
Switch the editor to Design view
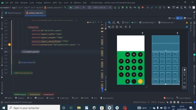[x=188, y=18]
